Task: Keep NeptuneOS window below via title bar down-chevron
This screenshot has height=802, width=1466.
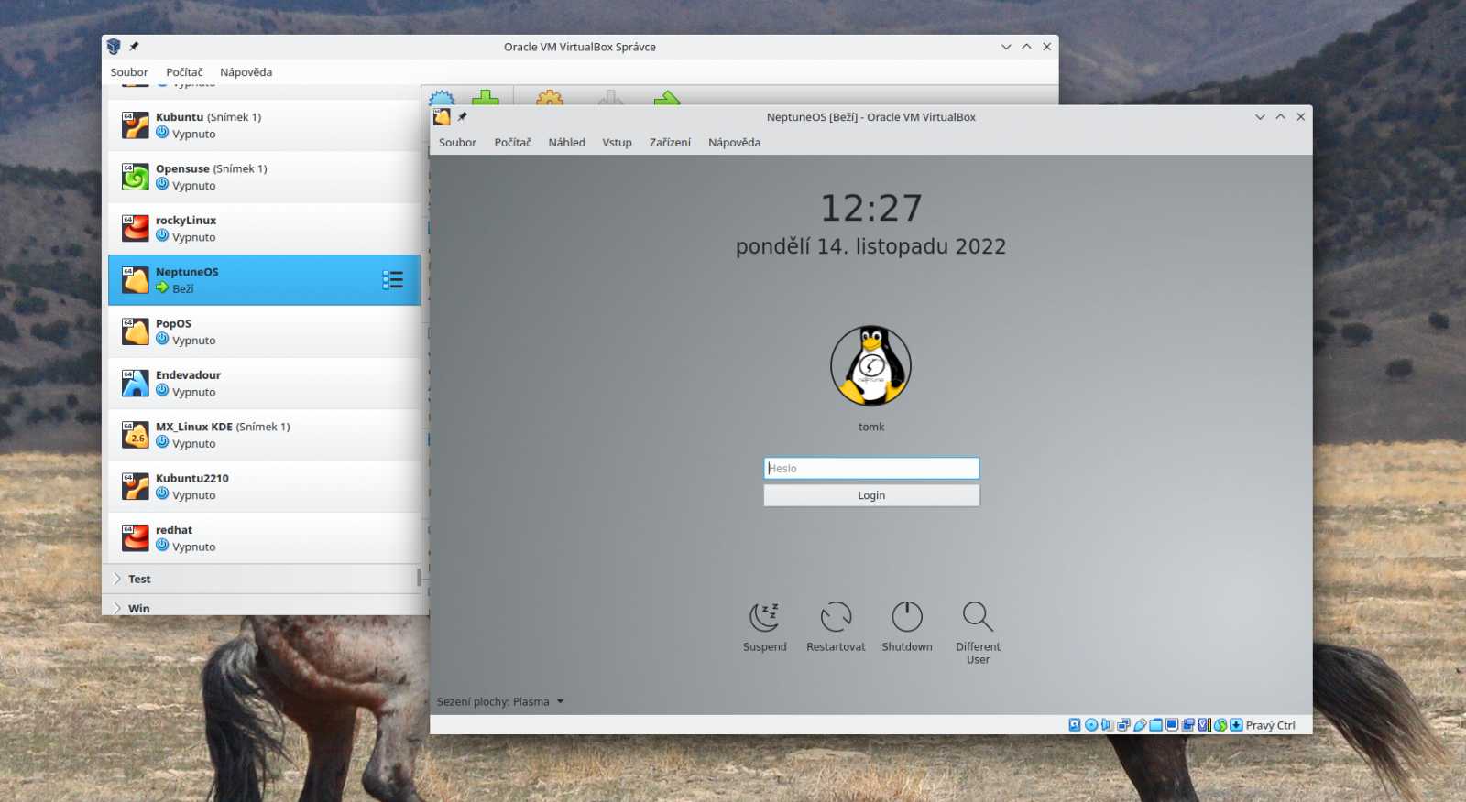Action: point(1260,117)
